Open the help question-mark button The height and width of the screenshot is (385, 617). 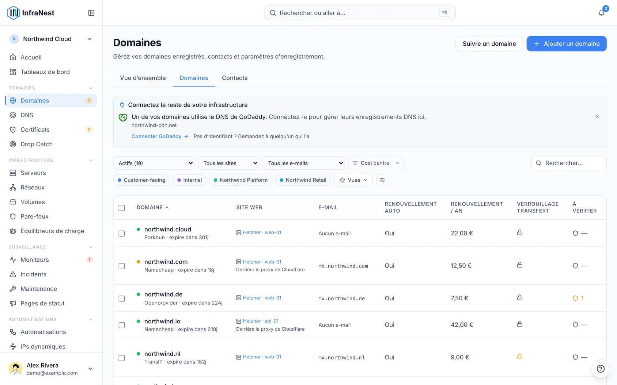point(601,369)
